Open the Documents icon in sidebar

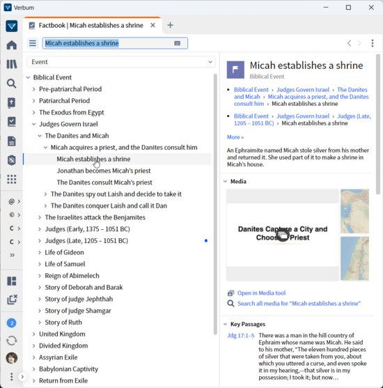tap(12, 141)
